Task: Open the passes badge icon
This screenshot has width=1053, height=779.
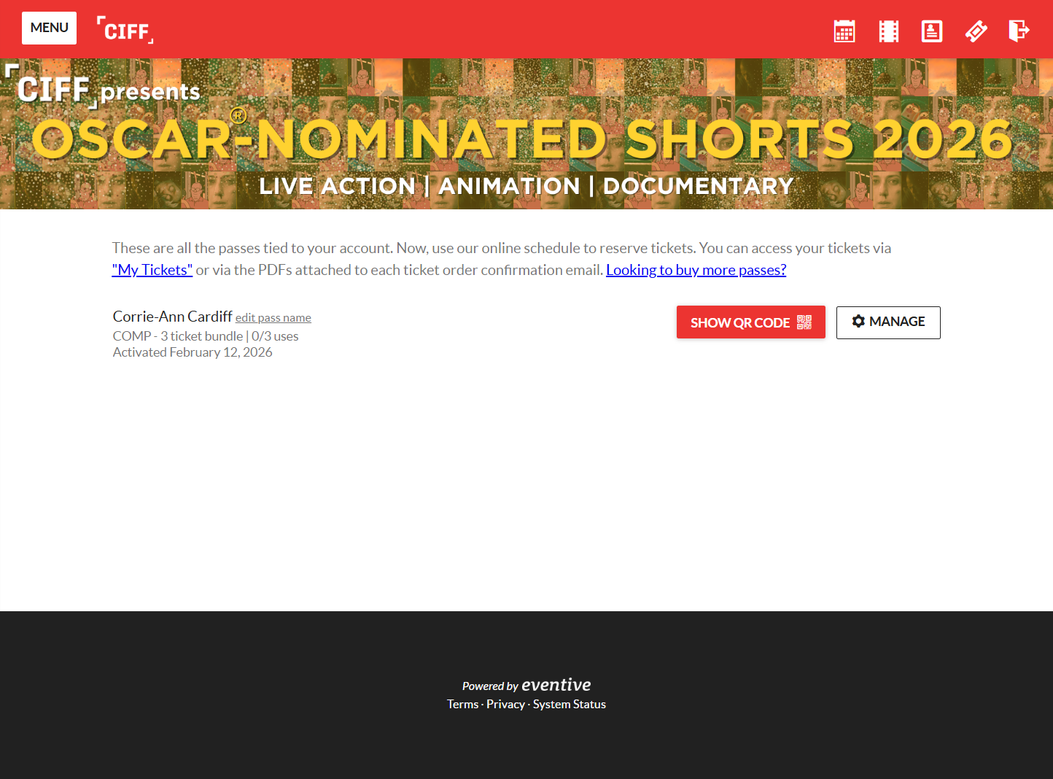Action: [932, 31]
